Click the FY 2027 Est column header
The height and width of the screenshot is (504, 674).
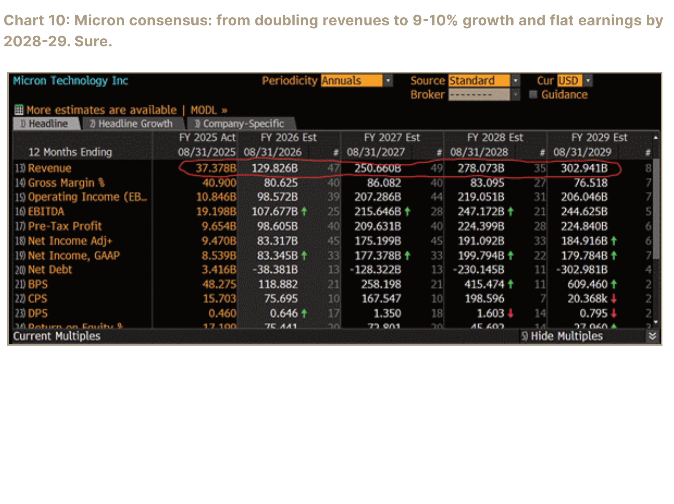pyautogui.click(x=392, y=138)
